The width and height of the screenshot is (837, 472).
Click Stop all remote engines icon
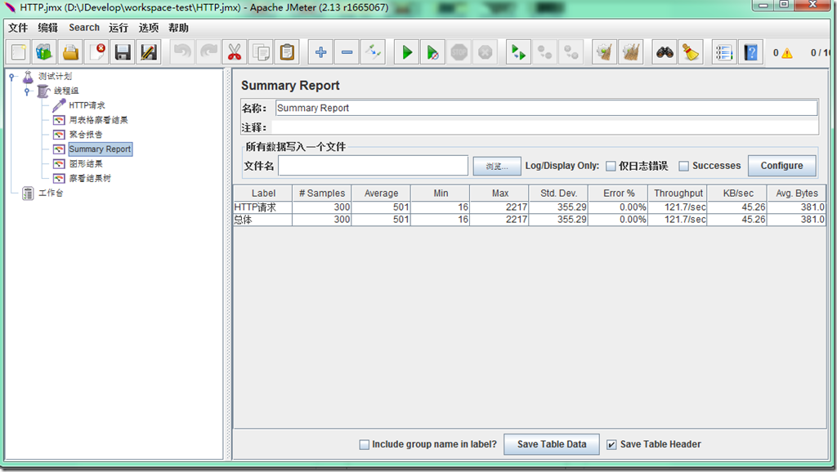544,52
